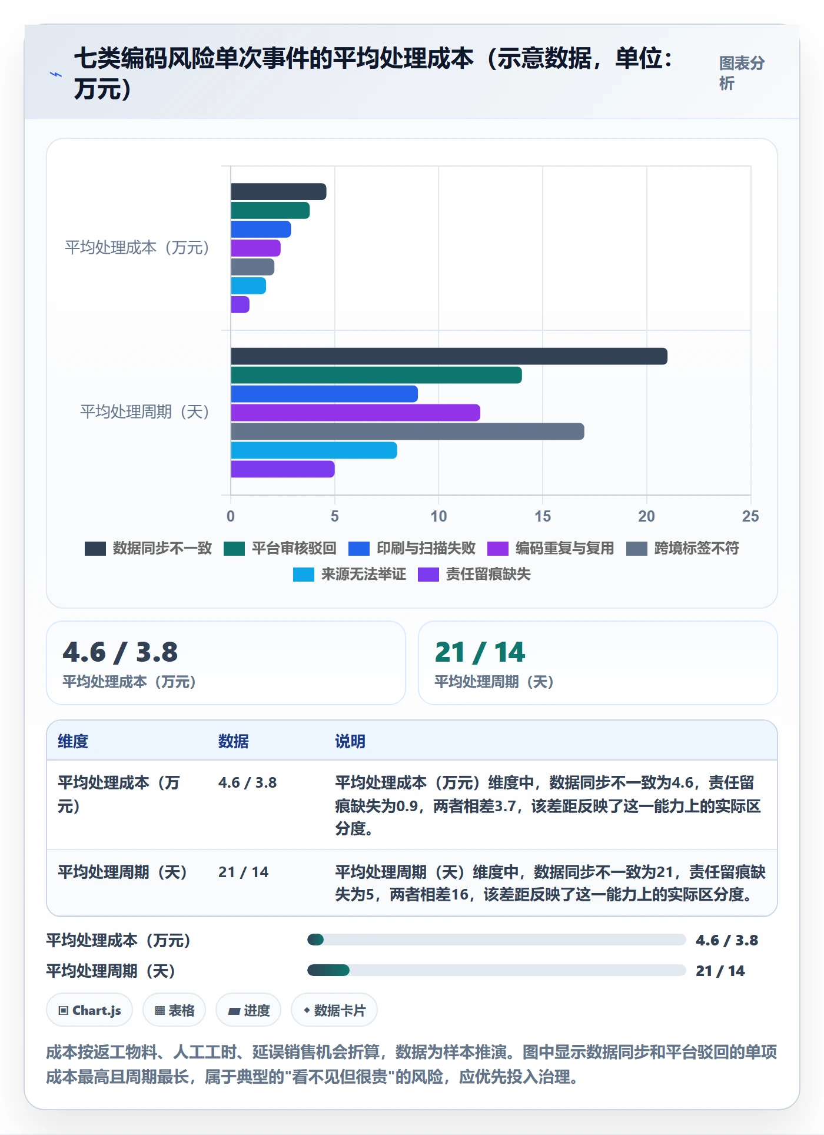Click the 数据卡片 tag chip
This screenshot has height=1135, width=824.
[334, 1010]
